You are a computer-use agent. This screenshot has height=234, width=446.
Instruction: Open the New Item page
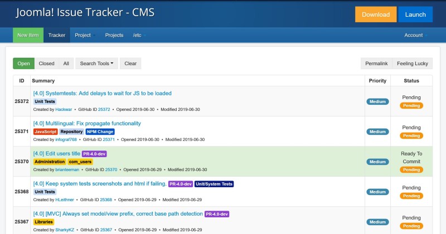pyautogui.click(x=28, y=35)
